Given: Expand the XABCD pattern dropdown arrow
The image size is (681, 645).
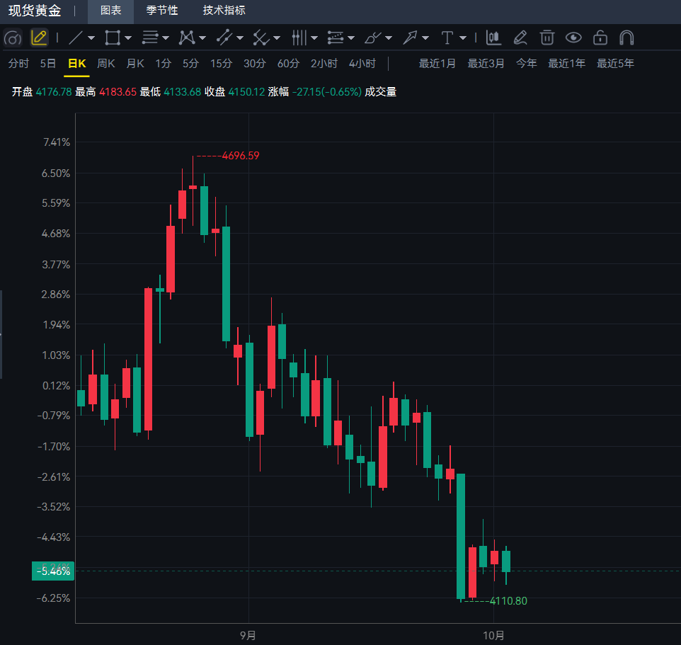Looking at the screenshot, I should (202, 38).
